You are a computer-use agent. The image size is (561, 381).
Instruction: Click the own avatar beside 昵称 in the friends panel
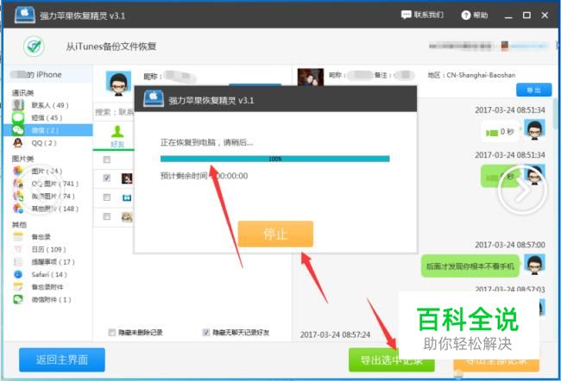(x=118, y=84)
